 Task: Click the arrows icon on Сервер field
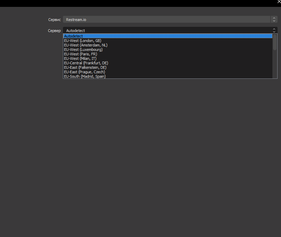tap(274, 31)
